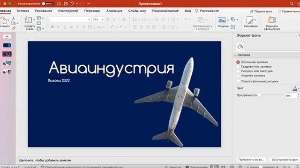Click the Преобразовать в SmartArt button
Screen dimensions: 300x168
tap(202, 23)
